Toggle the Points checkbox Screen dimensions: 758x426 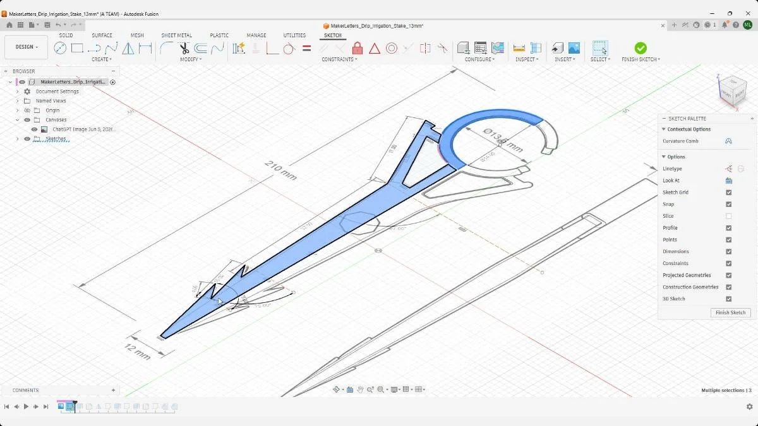(728, 240)
